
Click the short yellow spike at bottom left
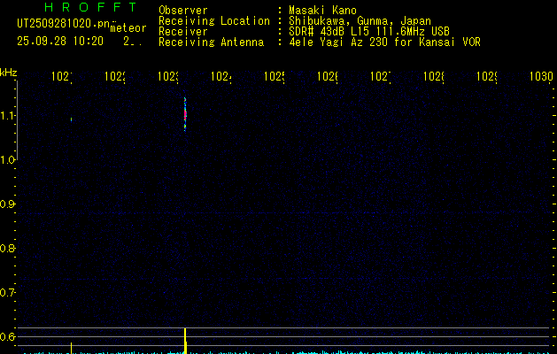71,345
